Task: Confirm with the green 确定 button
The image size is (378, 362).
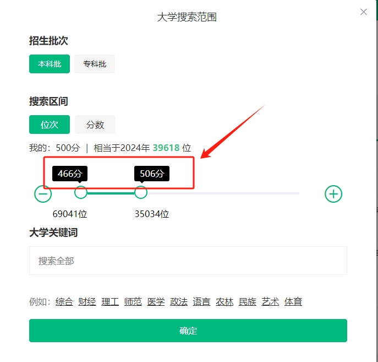Action: tap(188, 331)
